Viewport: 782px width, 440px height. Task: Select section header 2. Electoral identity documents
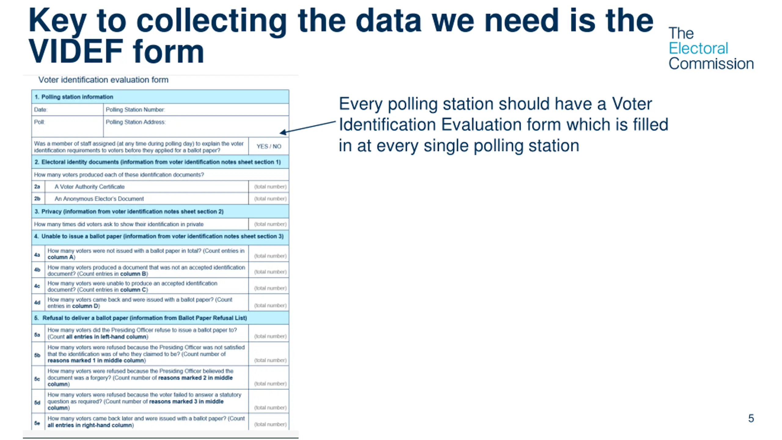coord(160,162)
